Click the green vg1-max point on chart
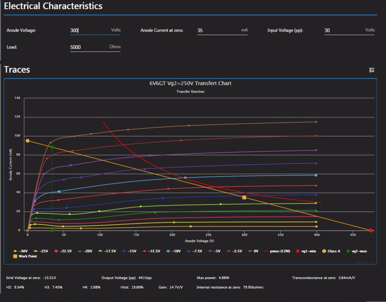 52,147
